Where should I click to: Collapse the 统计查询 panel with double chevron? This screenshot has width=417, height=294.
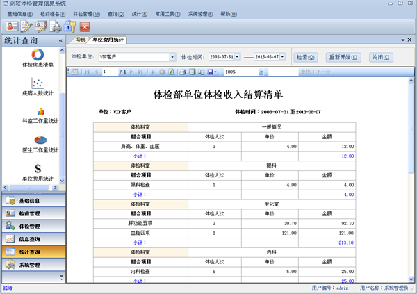(x=60, y=41)
